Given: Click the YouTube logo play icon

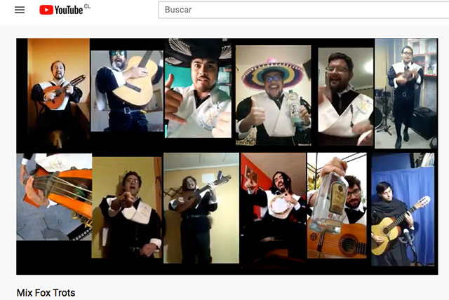Looking at the screenshot, I should pyautogui.click(x=46, y=10).
